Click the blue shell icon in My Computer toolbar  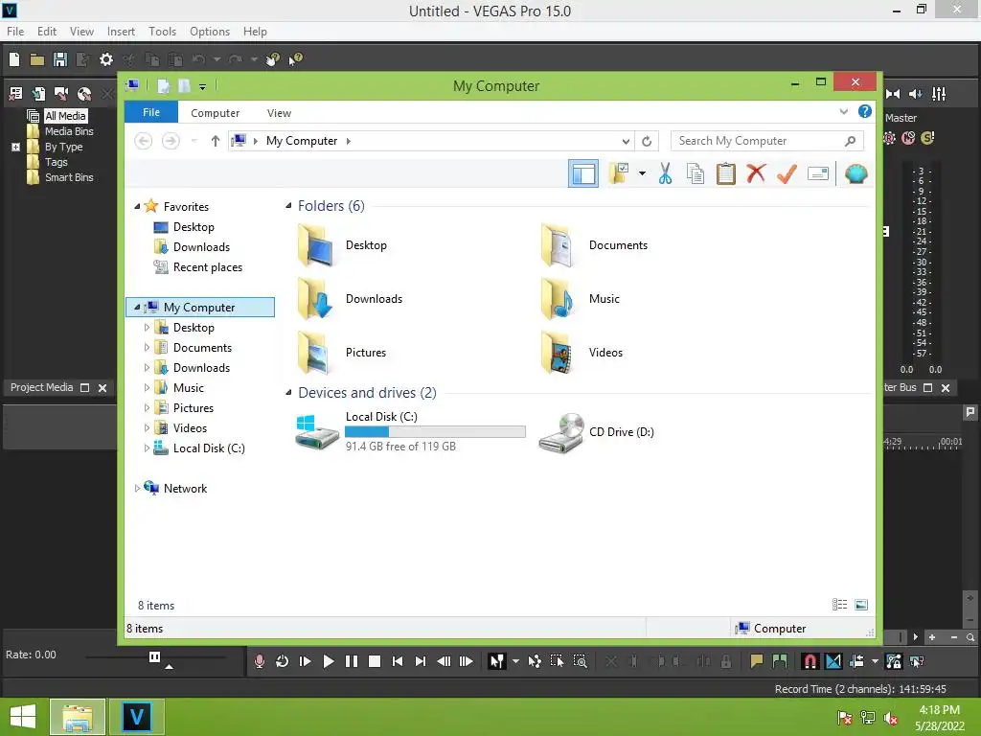(856, 173)
